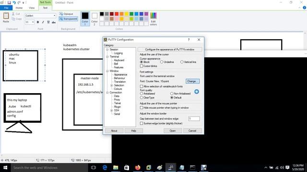This screenshot has width=307, height=172.
Task: Open Firefox from the taskbar
Action: [x=138, y=168]
